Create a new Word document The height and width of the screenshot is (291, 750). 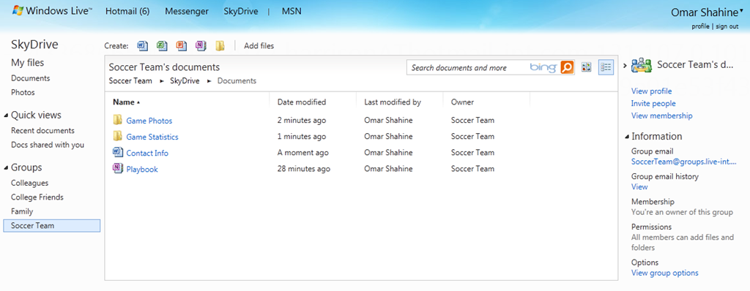(143, 46)
